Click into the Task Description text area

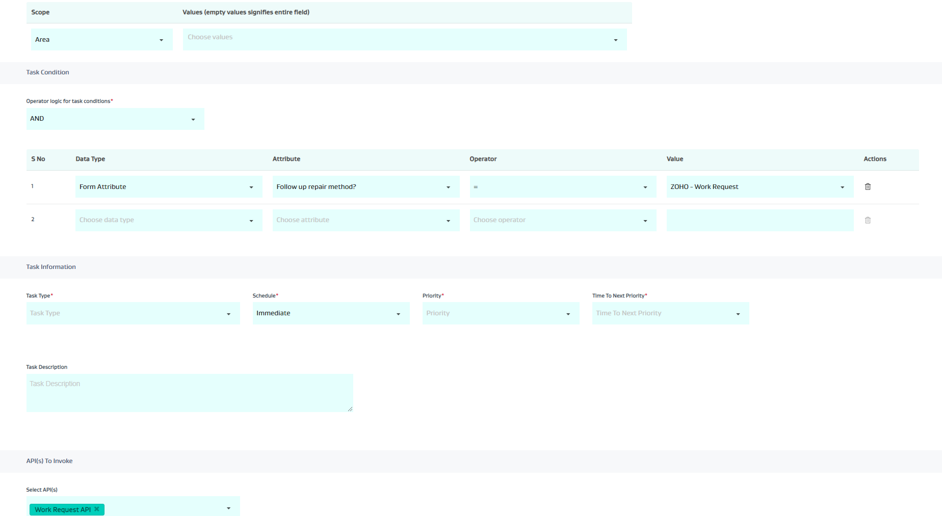pyautogui.click(x=189, y=393)
